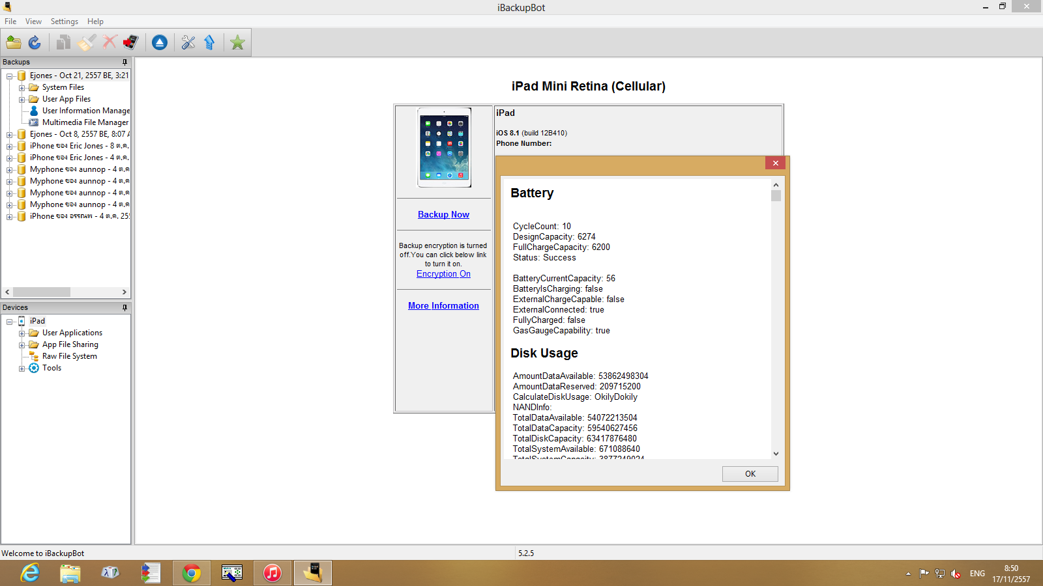The width and height of the screenshot is (1043, 586).
Task: Select the App File Sharing tree label
Action: (70, 344)
